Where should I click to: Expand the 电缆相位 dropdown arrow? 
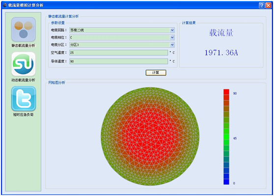(172, 37)
